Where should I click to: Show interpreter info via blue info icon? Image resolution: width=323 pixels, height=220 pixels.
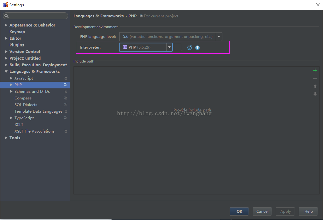[197, 48]
